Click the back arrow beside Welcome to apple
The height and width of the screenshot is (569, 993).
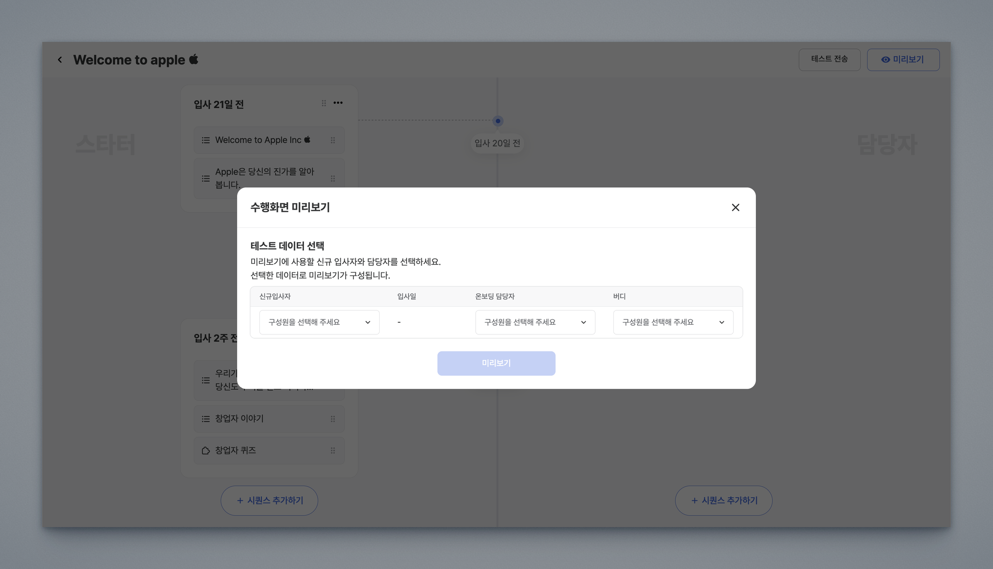tap(60, 60)
